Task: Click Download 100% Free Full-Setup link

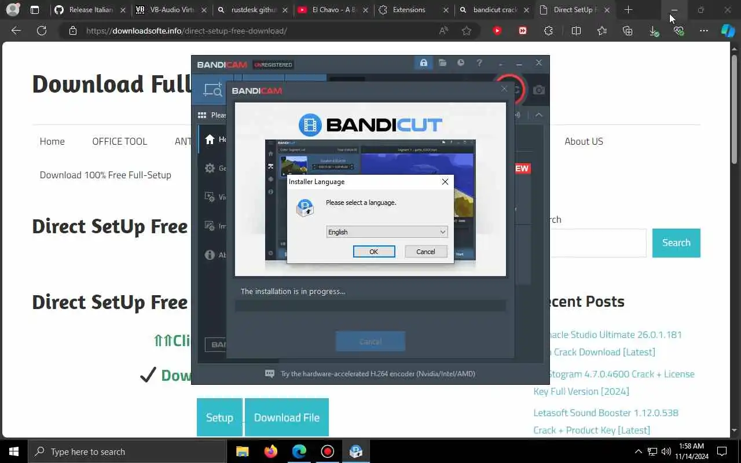Action: (105, 175)
